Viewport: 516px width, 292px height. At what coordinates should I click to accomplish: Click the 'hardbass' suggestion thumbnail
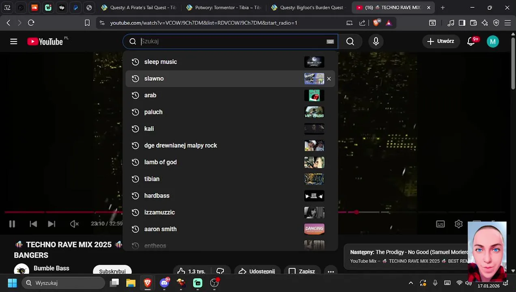click(x=314, y=196)
